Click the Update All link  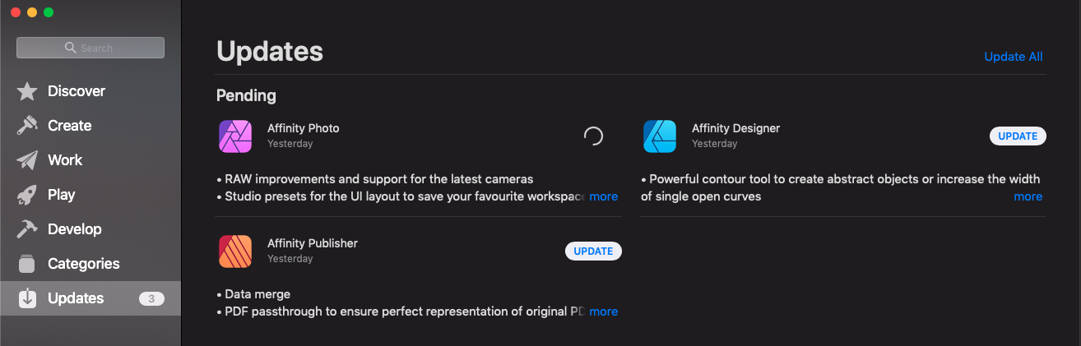coord(1014,57)
